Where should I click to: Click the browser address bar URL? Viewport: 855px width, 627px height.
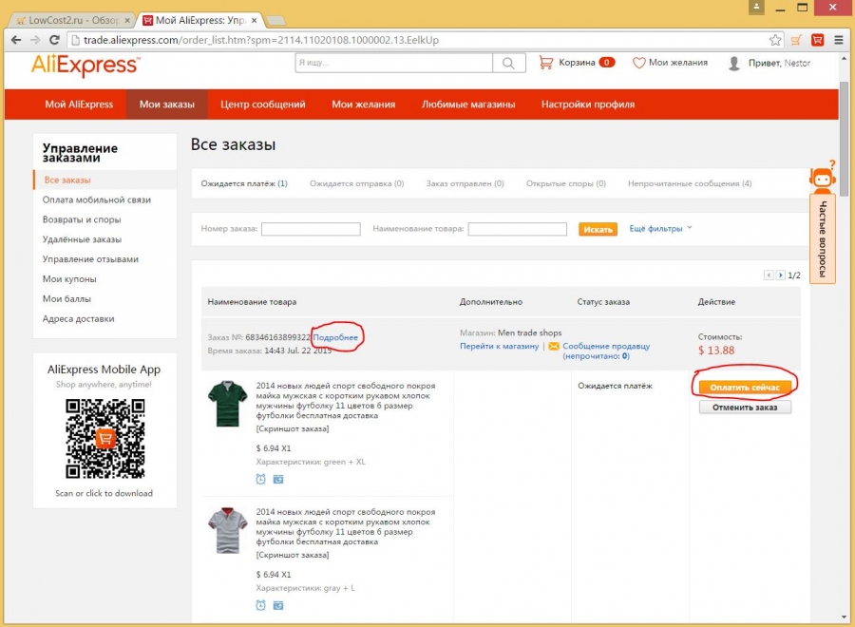pyautogui.click(x=260, y=40)
